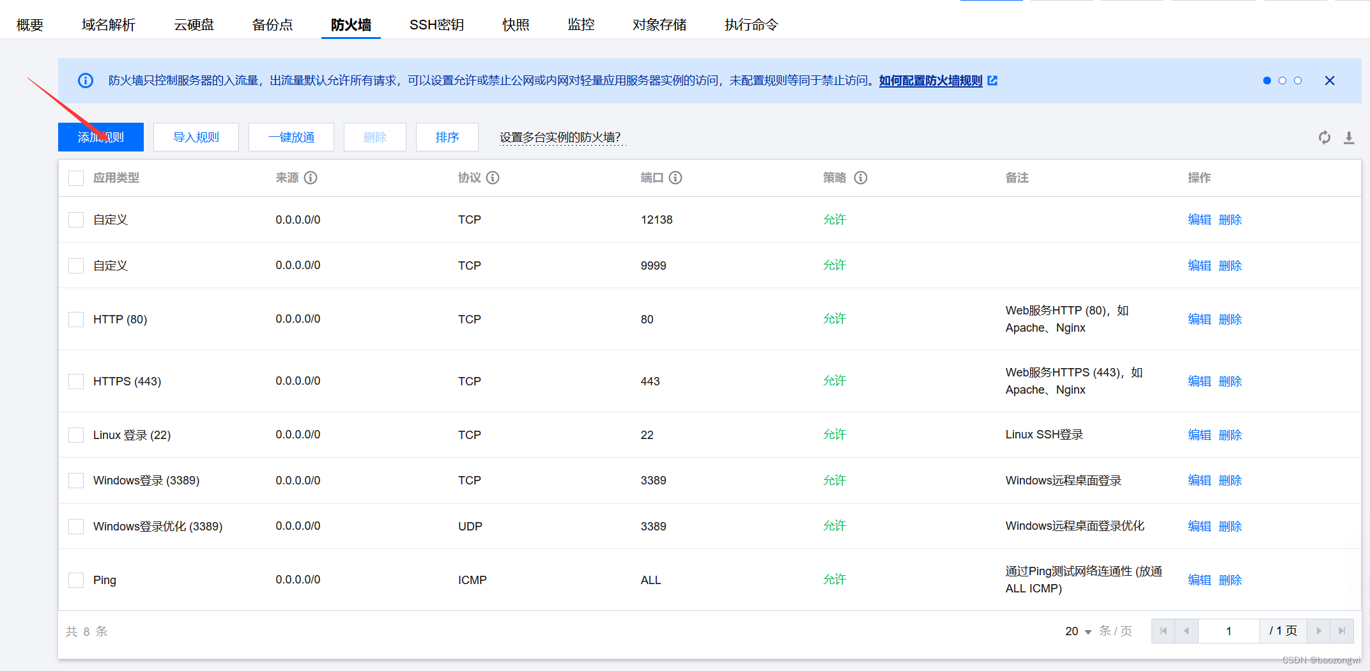Delete the port 9999 rule
The image size is (1370, 671).
(x=1230, y=266)
